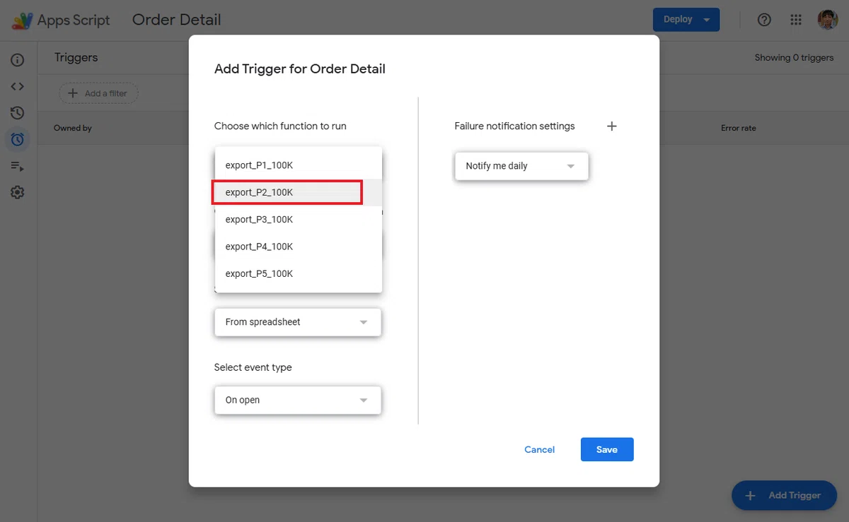Viewport: 849px width, 522px height.
Task: Open the Triggers alarm clock icon
Action: click(x=18, y=139)
